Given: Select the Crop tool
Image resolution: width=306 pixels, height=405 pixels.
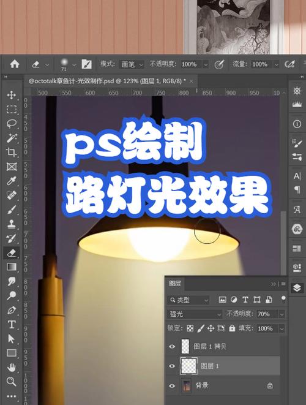Looking at the screenshot, I should [12, 152].
